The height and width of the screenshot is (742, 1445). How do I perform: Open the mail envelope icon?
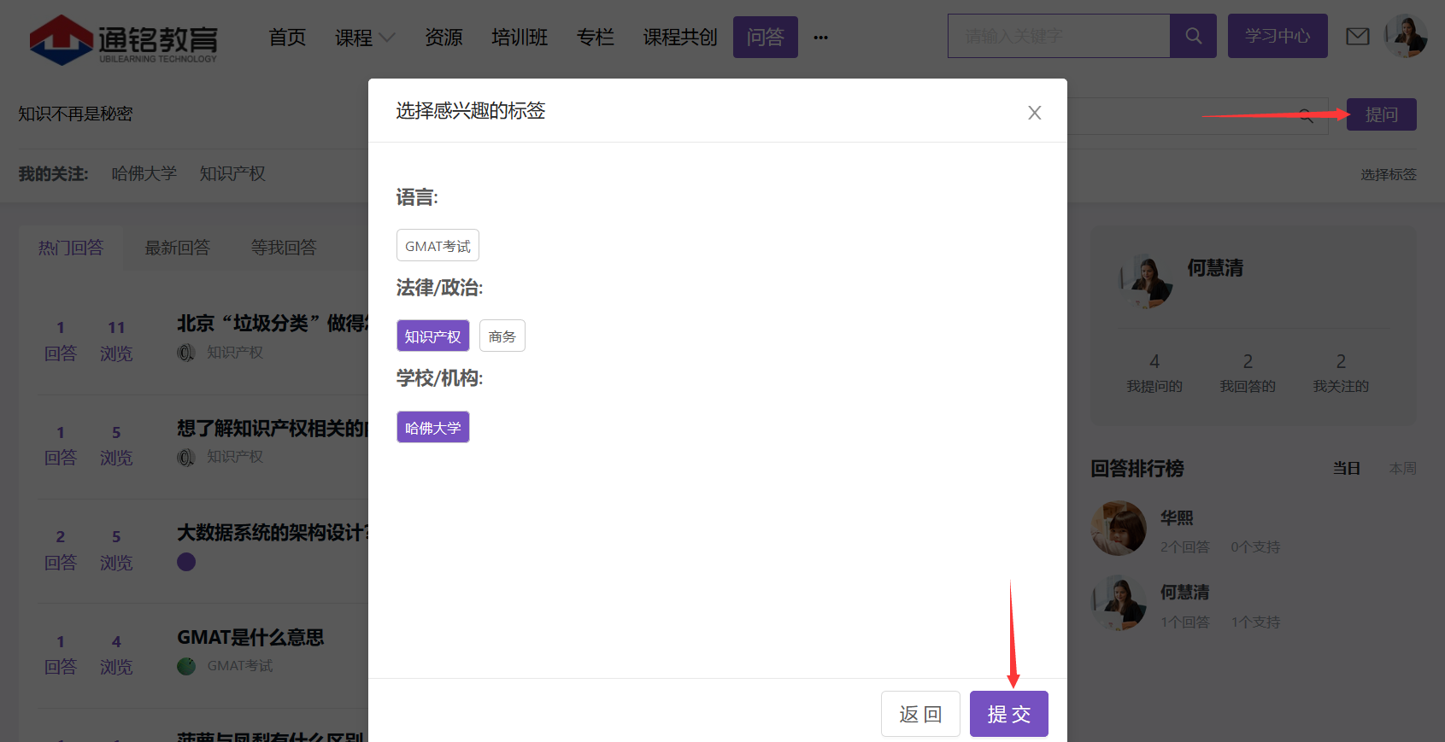point(1357,36)
